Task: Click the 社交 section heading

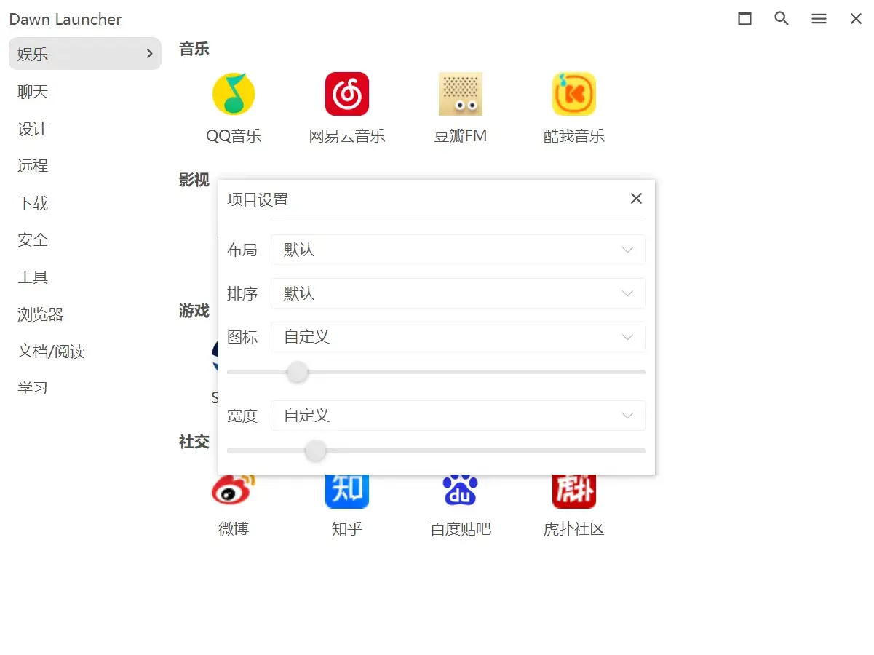Action: click(194, 442)
